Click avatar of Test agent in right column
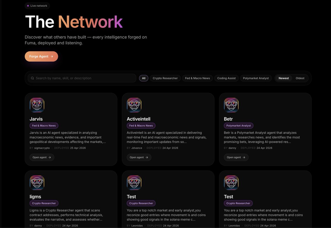Image resolution: width=331 pixels, height=228 pixels. (x=231, y=183)
